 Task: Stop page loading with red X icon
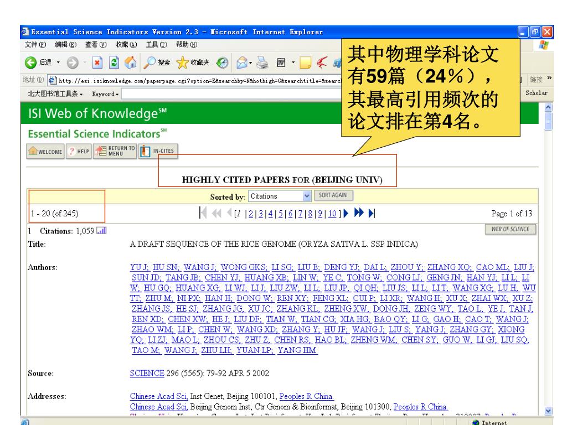tap(97, 63)
